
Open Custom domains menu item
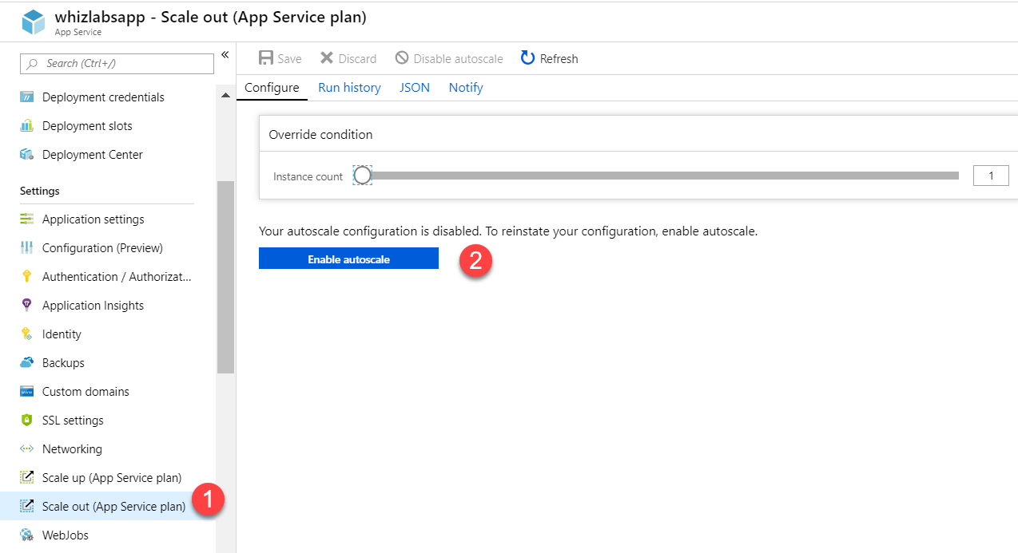[85, 392]
